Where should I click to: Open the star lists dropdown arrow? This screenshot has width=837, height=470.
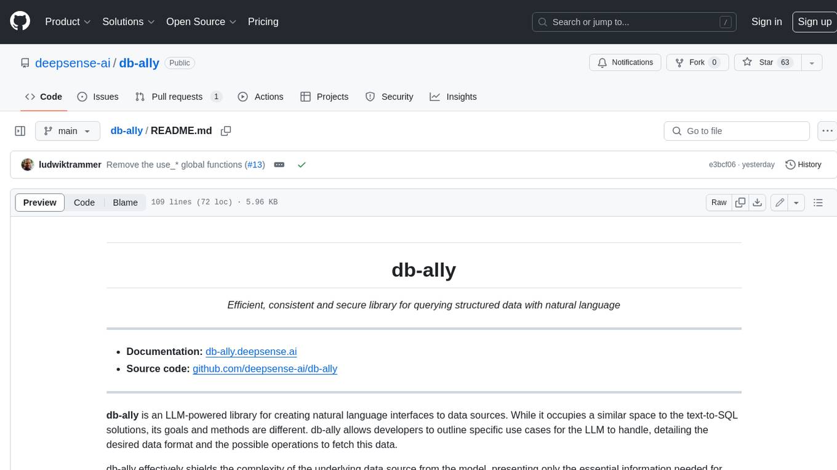[812, 63]
